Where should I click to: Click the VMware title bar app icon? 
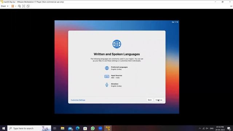1,2
